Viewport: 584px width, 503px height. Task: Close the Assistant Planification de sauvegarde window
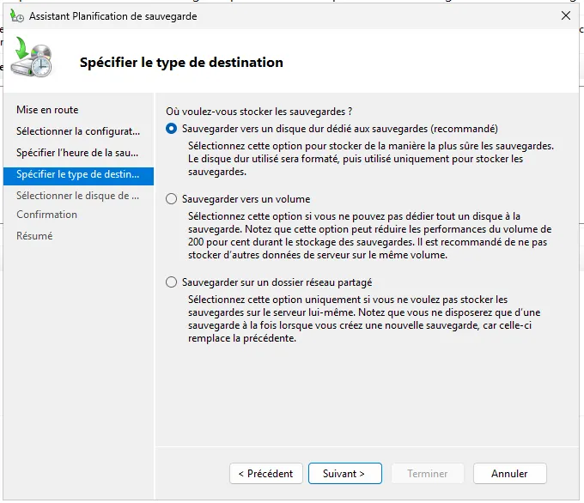565,15
